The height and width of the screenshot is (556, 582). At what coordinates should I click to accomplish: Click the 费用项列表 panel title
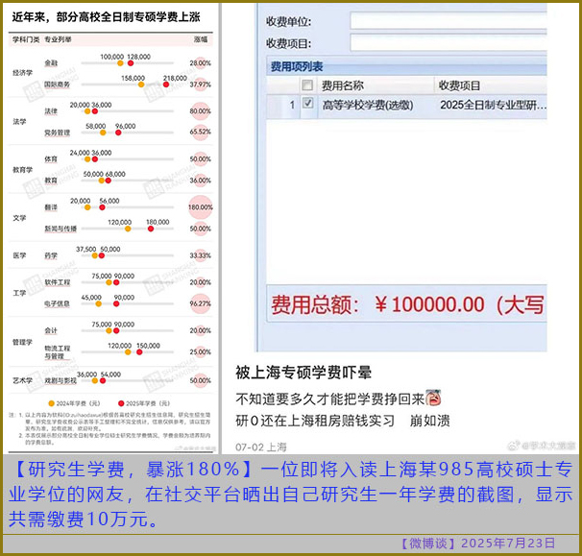pyautogui.click(x=296, y=67)
